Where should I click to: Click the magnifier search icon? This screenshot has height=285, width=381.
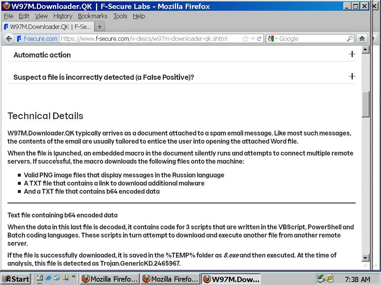coord(350,39)
